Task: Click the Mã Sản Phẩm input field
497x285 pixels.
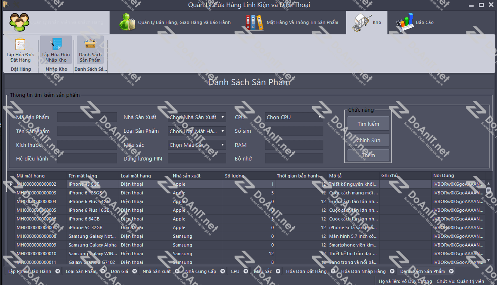Action: 87,117
